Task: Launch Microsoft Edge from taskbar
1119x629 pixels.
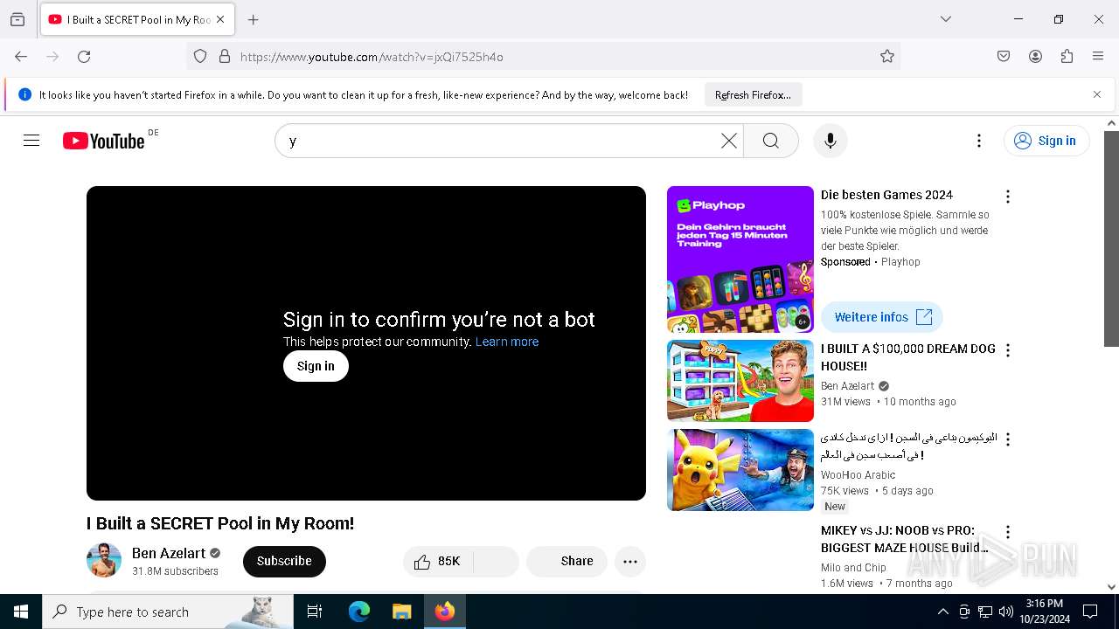Action: [359, 612]
